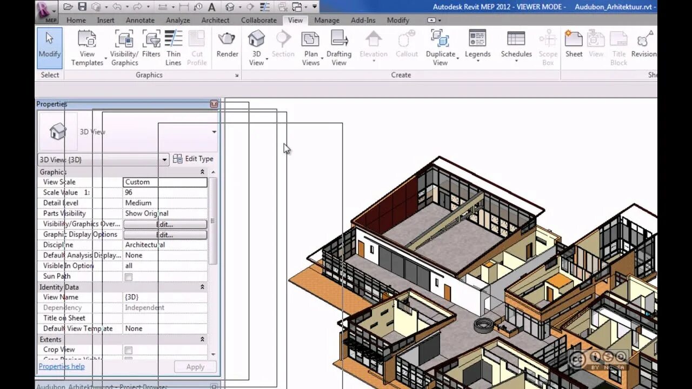The height and width of the screenshot is (389, 692).
Task: Switch to the Manage ribbon tab
Action: (327, 20)
